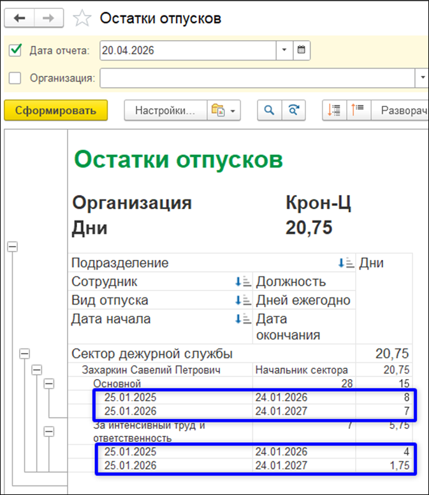Click the Разворач... button
Screen dimensions: 429x495
click(x=400, y=110)
